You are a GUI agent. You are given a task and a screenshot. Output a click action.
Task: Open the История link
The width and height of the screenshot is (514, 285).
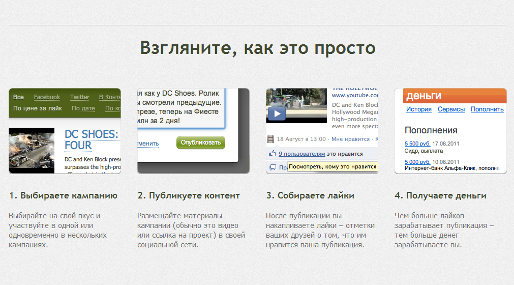click(x=418, y=109)
